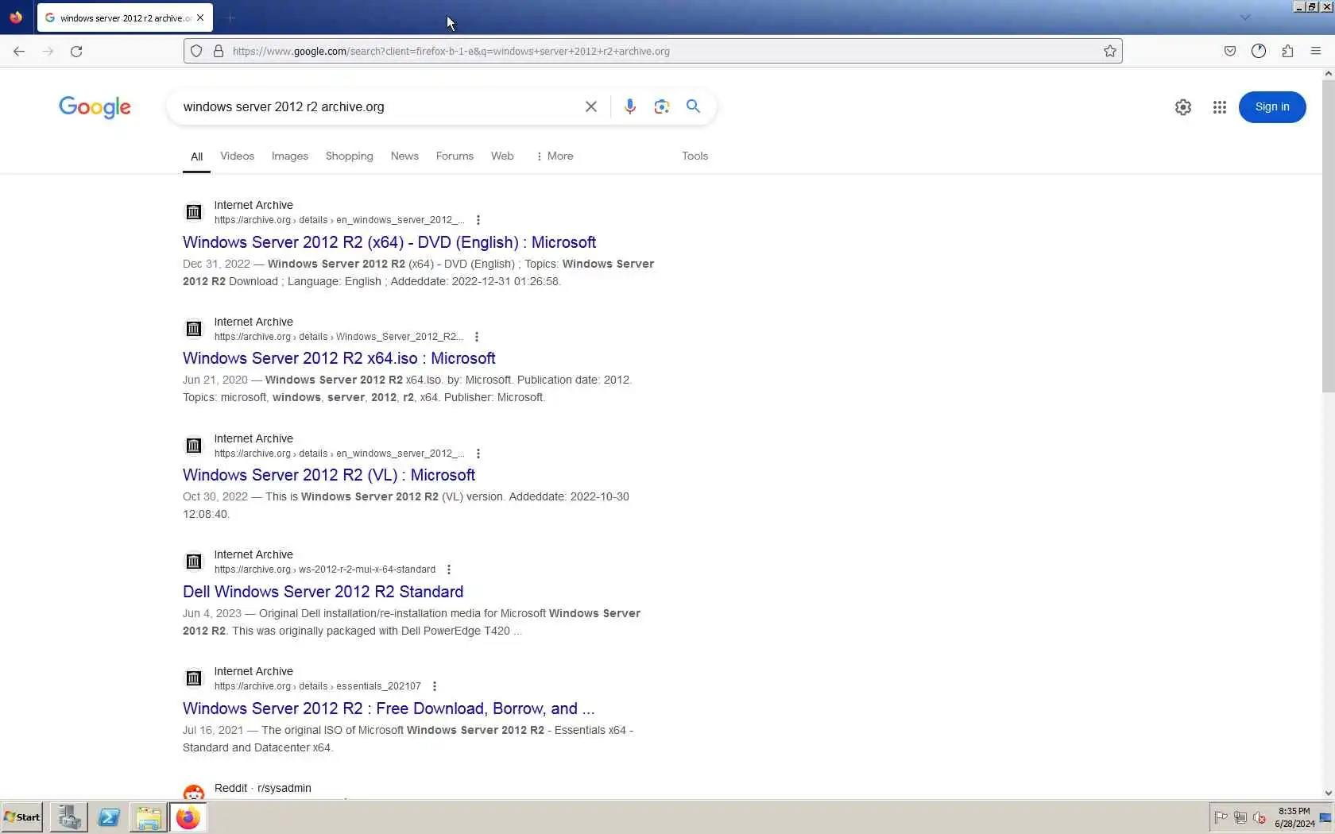Clear the Google search box
1335x834 pixels.
tap(591, 106)
